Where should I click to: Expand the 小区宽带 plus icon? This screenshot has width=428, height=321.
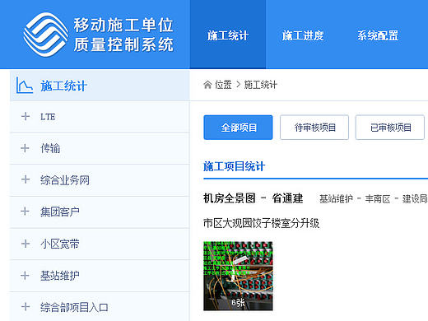click(x=26, y=244)
